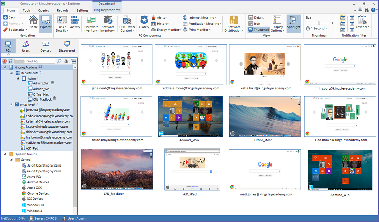Open Advanced notification filter settings
This screenshot has width=379, height=222.
(362, 22)
